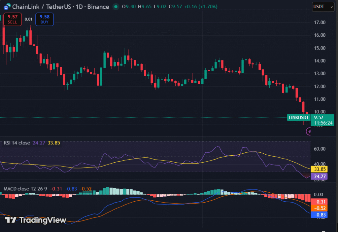Click the 0.01 spread value
338x232 pixels.
pyautogui.click(x=28, y=19)
